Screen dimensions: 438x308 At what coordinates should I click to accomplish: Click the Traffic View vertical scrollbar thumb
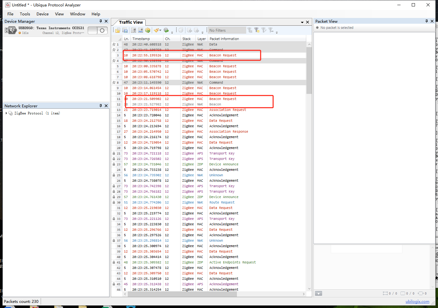[309, 71]
